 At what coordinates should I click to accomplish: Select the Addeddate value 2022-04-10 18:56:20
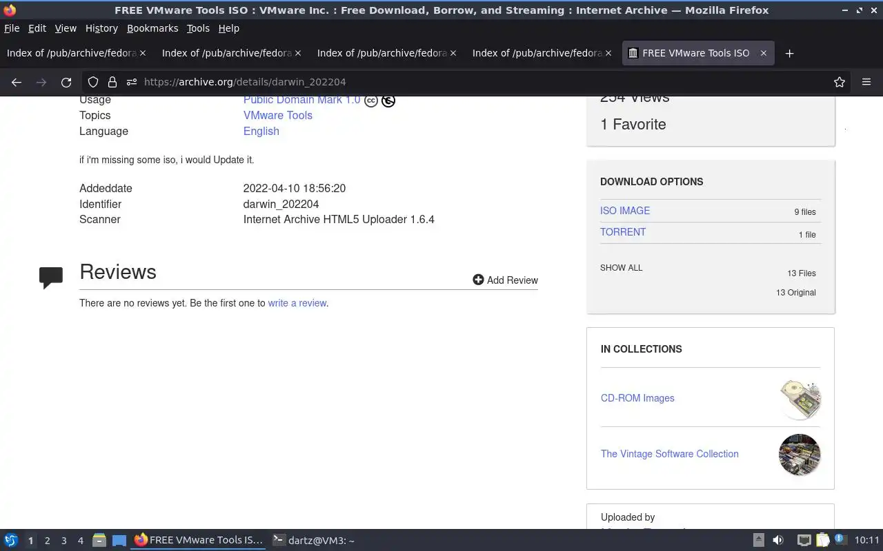click(295, 188)
